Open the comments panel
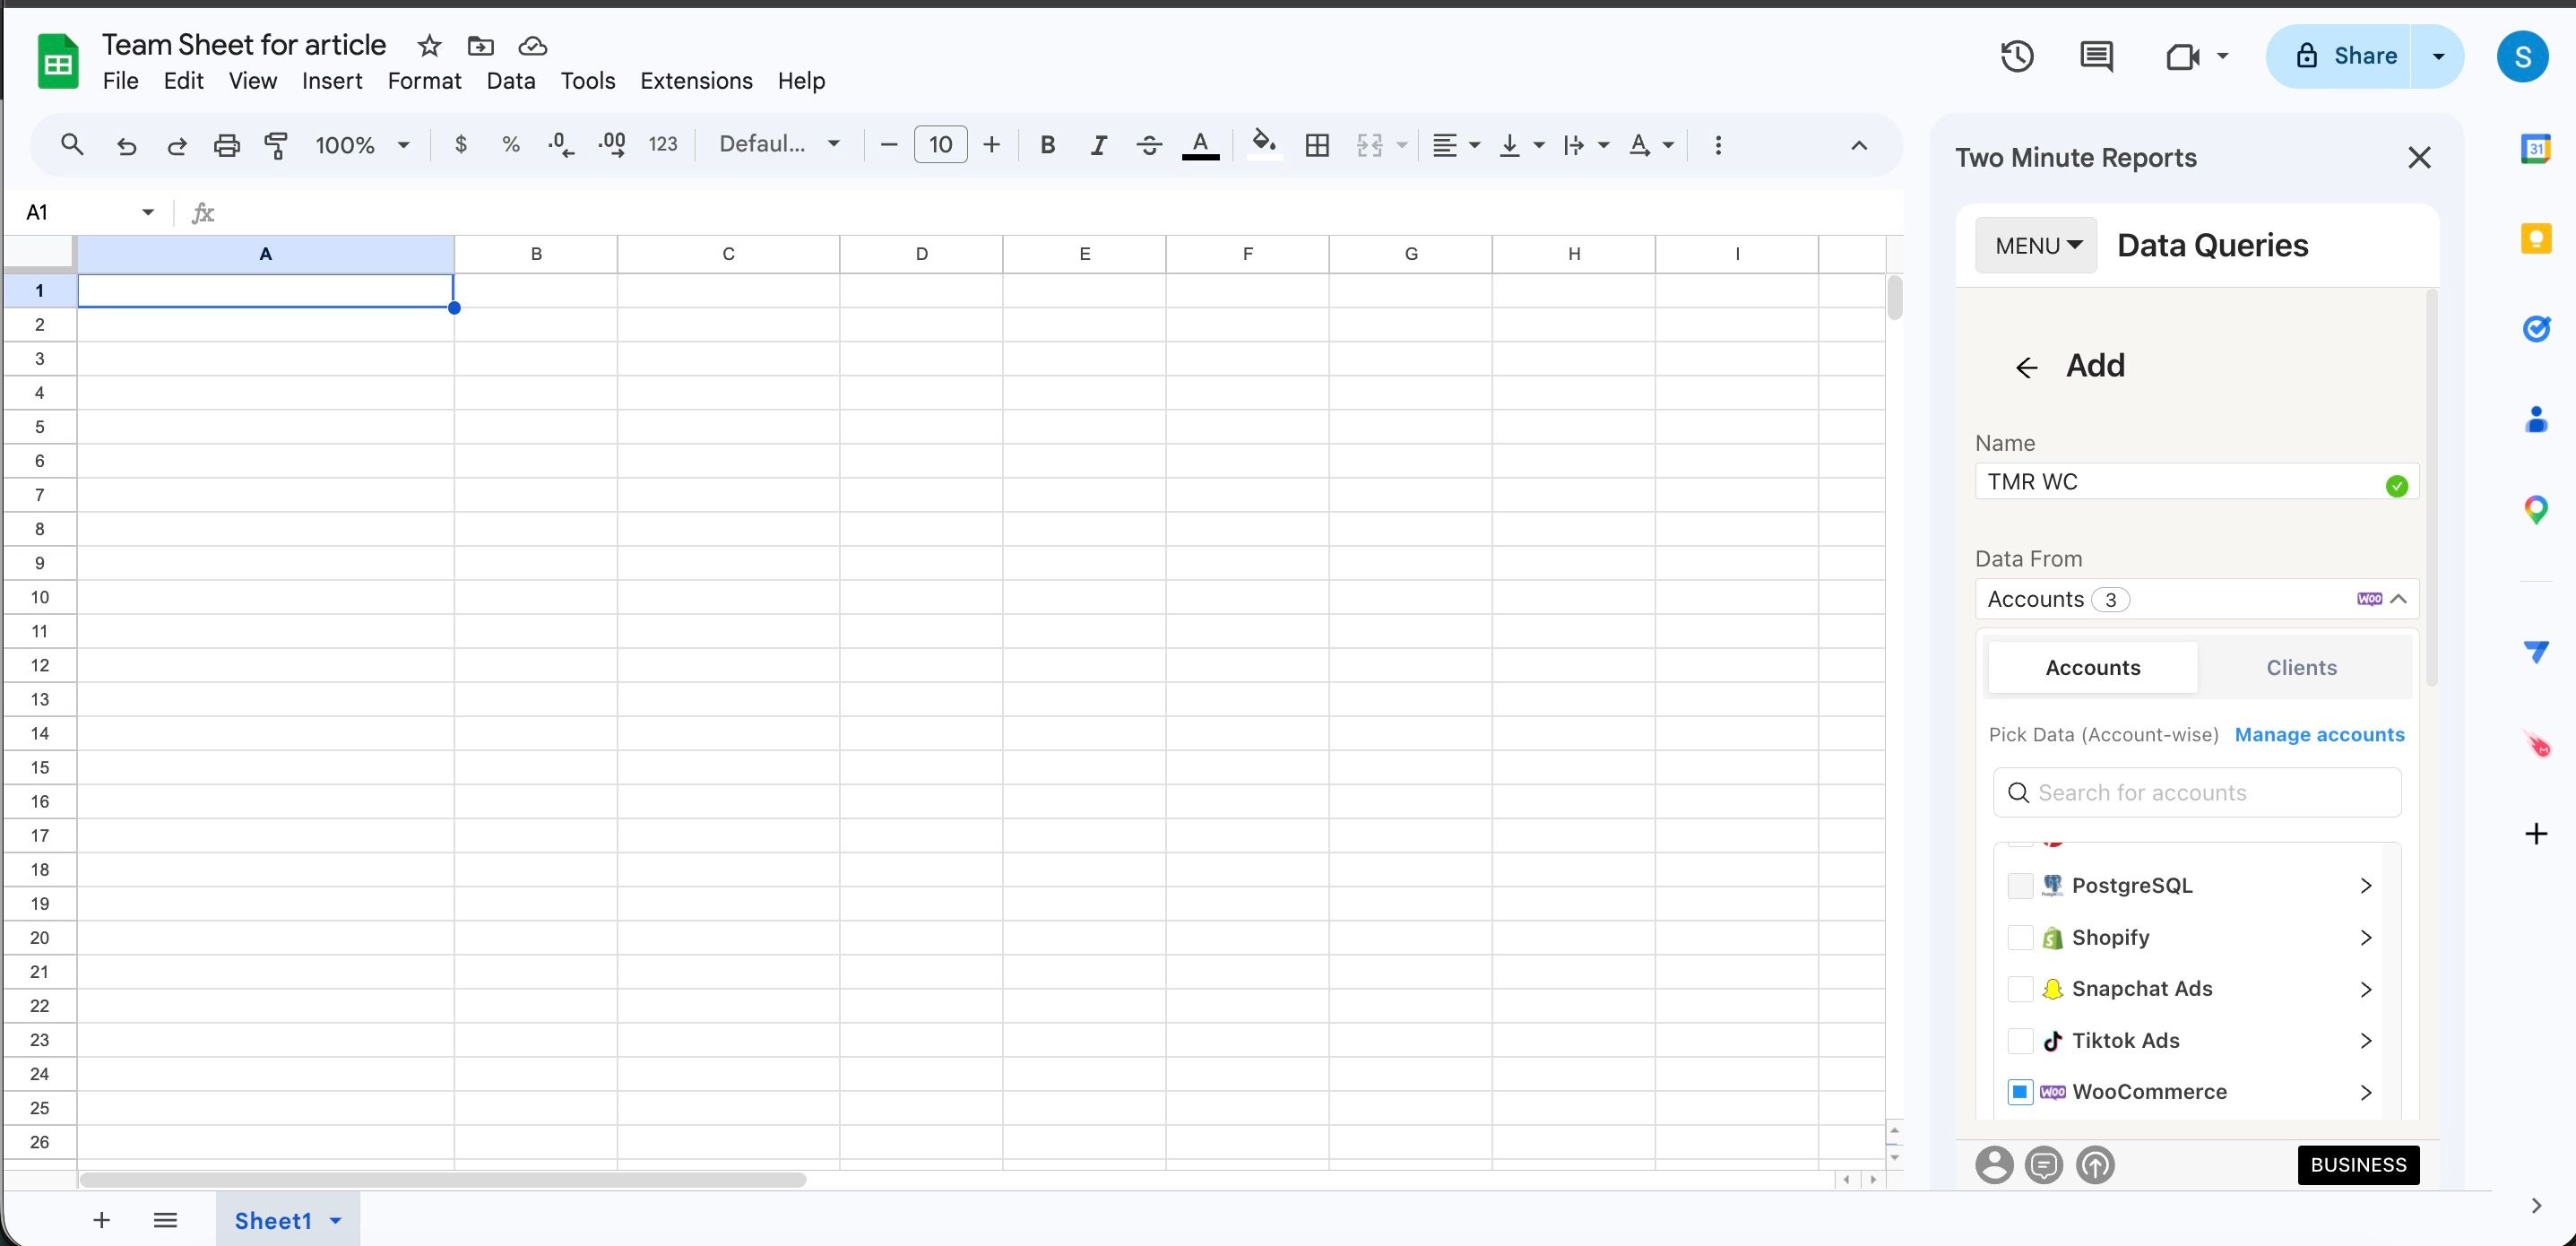The image size is (2576, 1246). [x=2096, y=57]
